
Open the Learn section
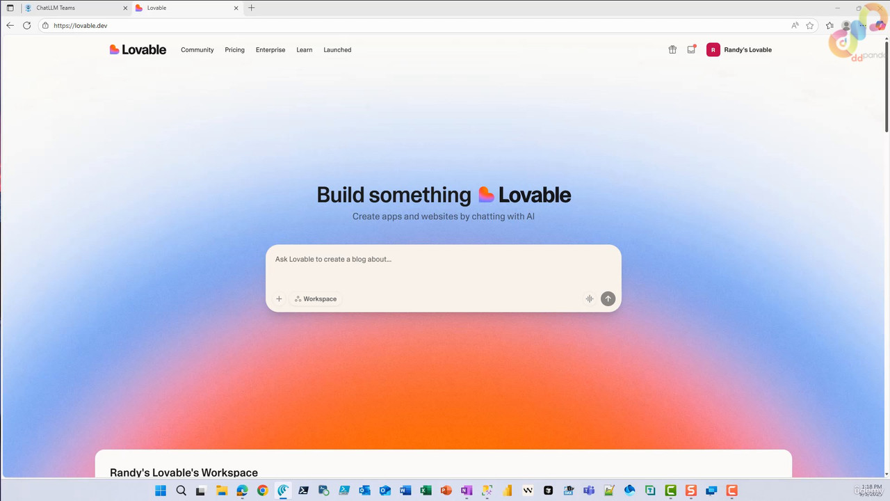pos(305,50)
